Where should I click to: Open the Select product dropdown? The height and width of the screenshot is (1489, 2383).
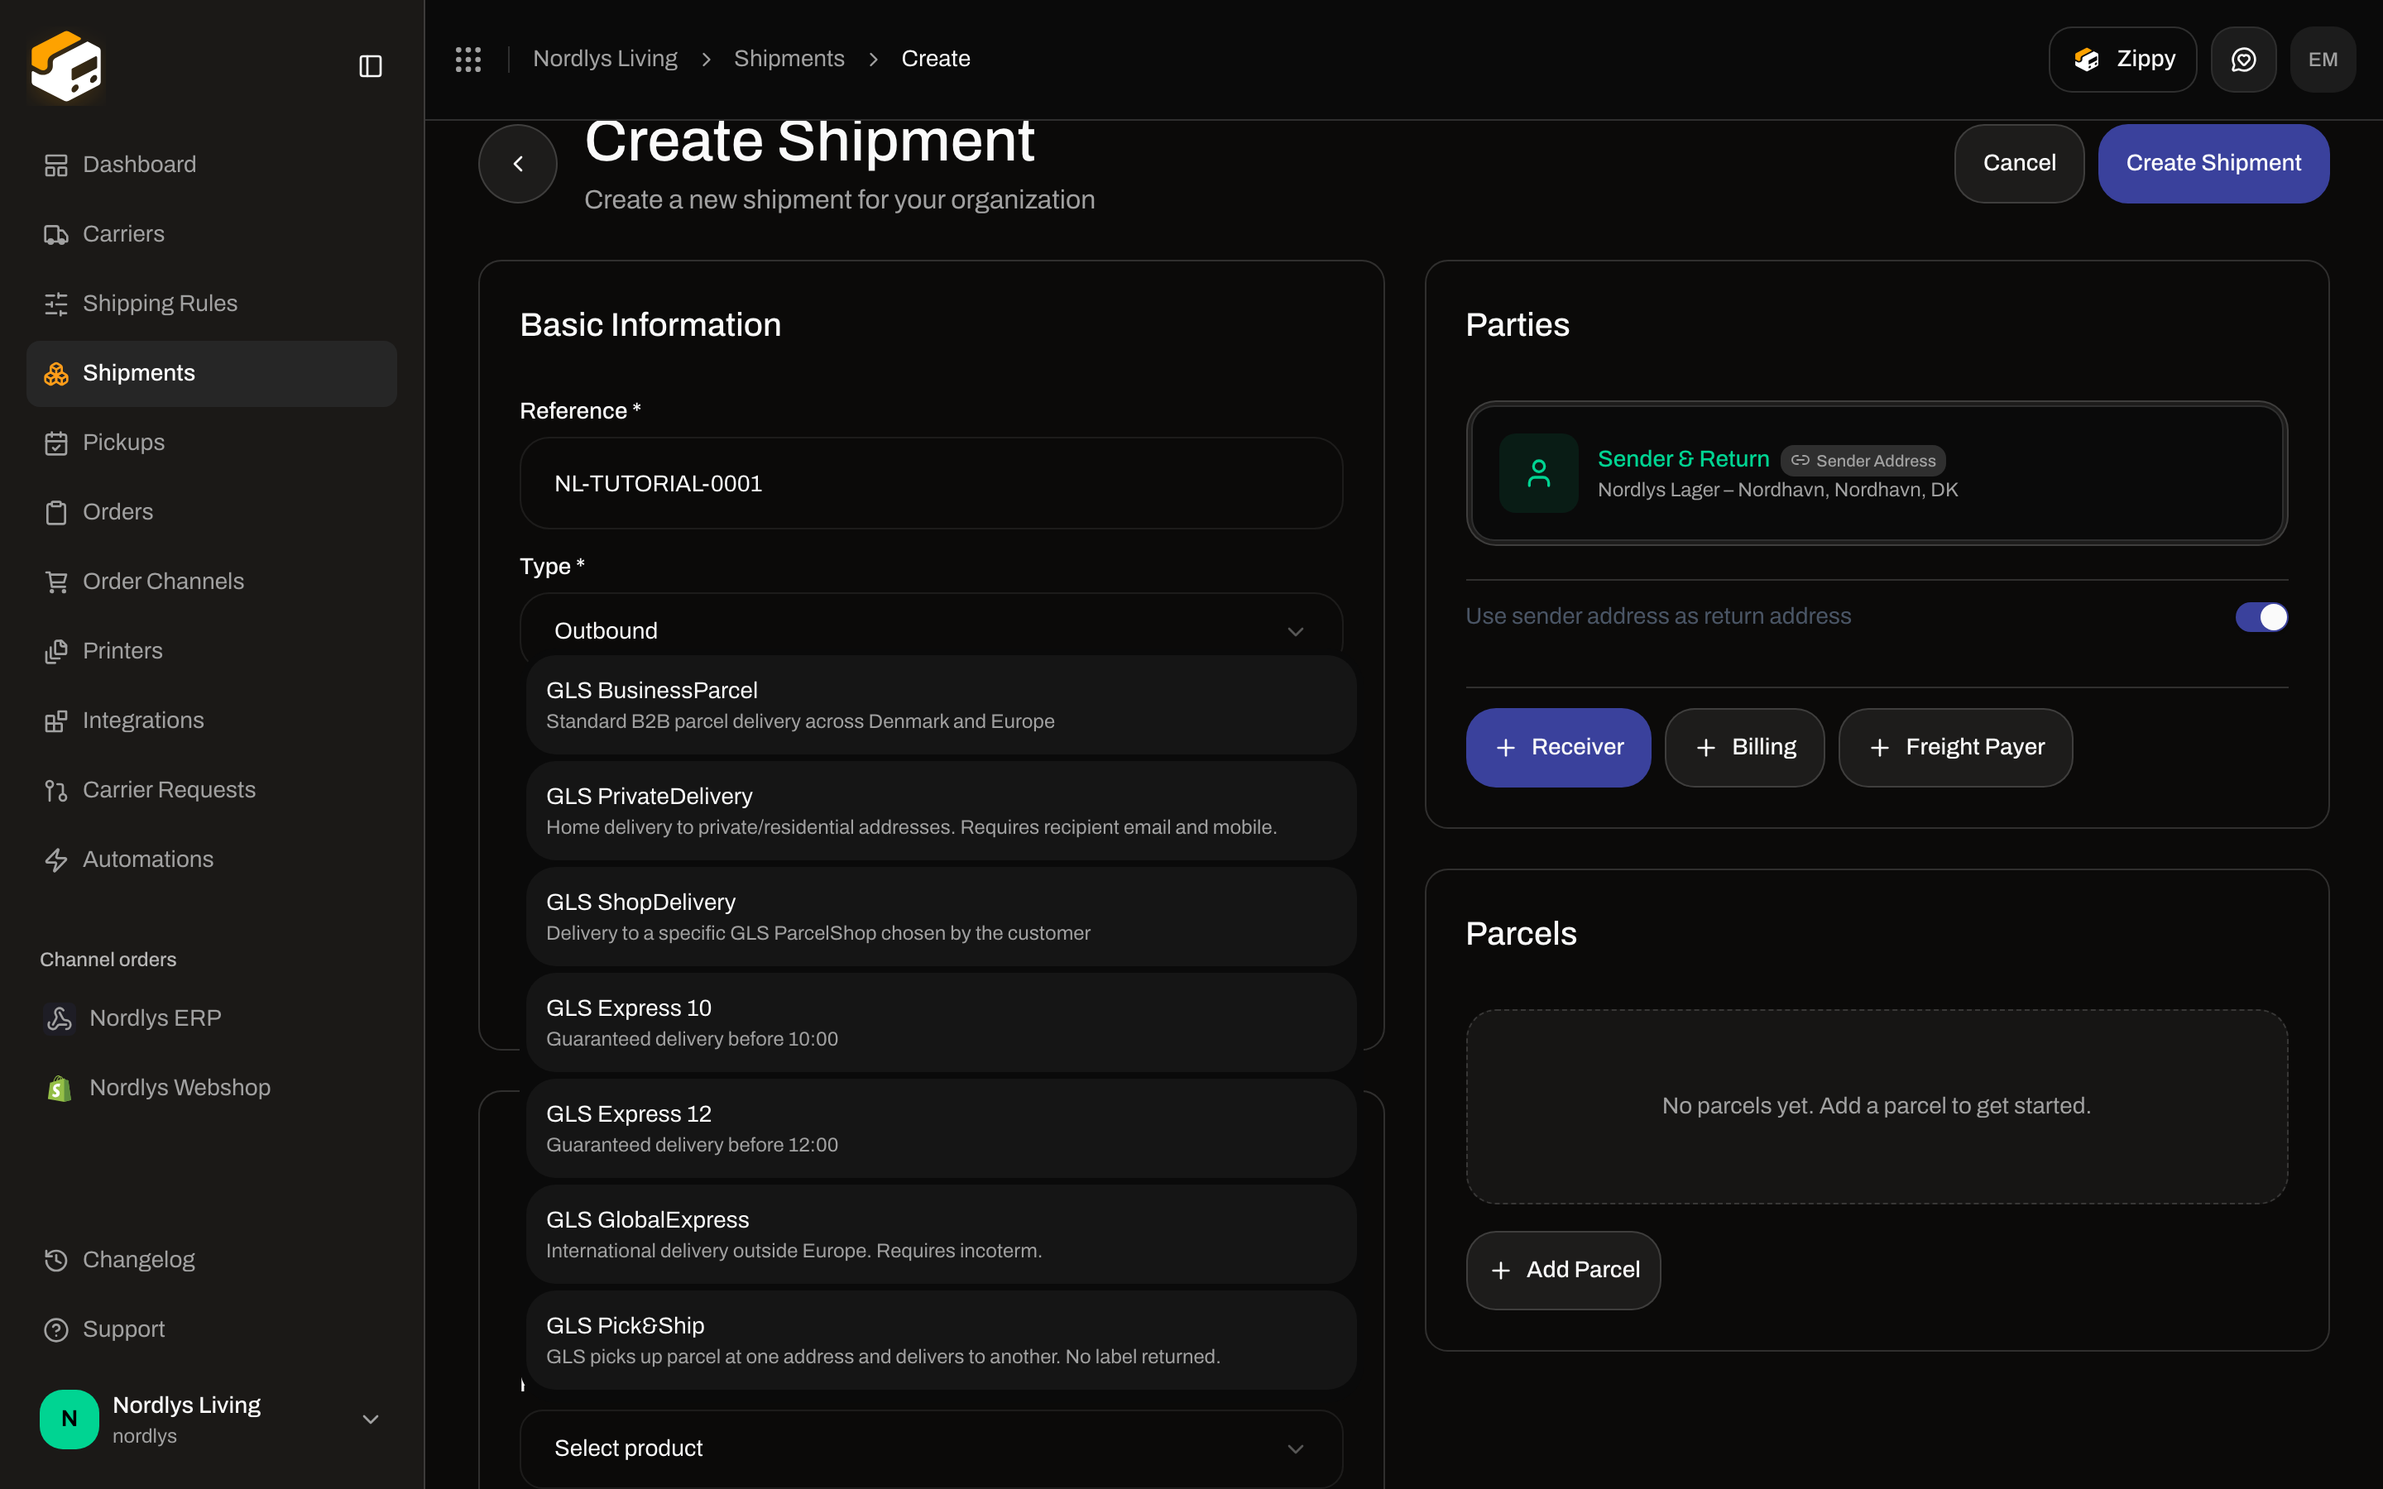point(931,1448)
